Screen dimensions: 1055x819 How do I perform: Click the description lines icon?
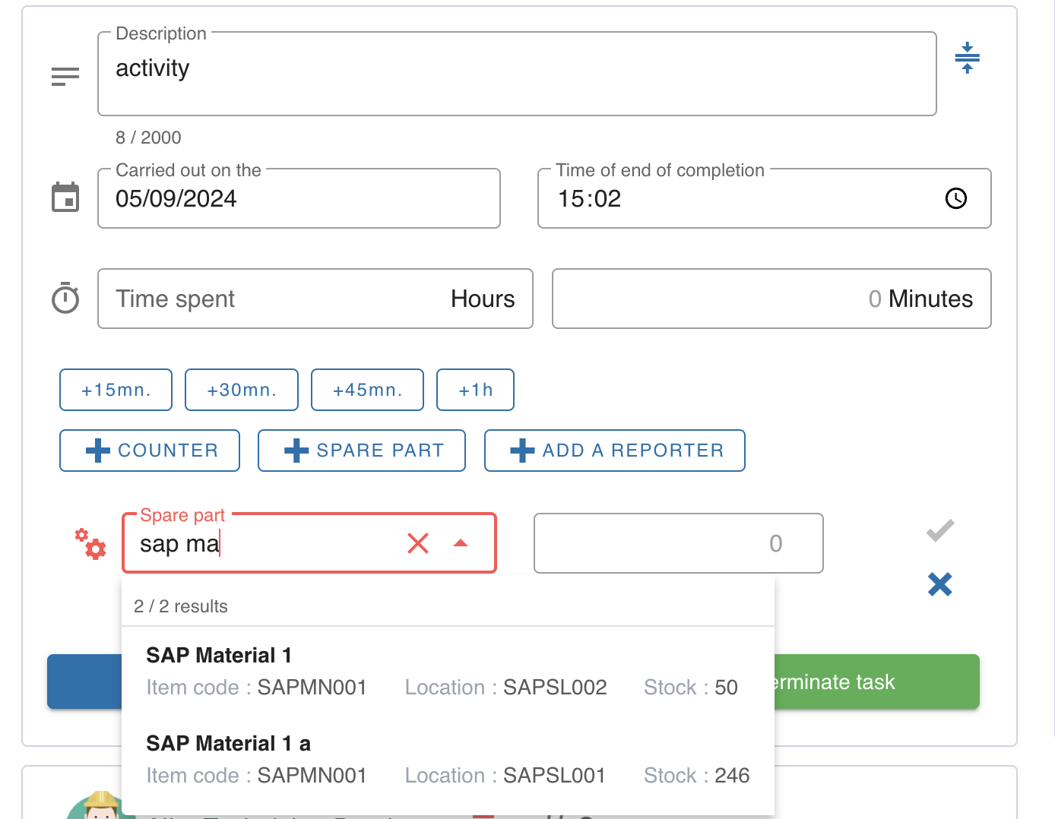coord(65,77)
